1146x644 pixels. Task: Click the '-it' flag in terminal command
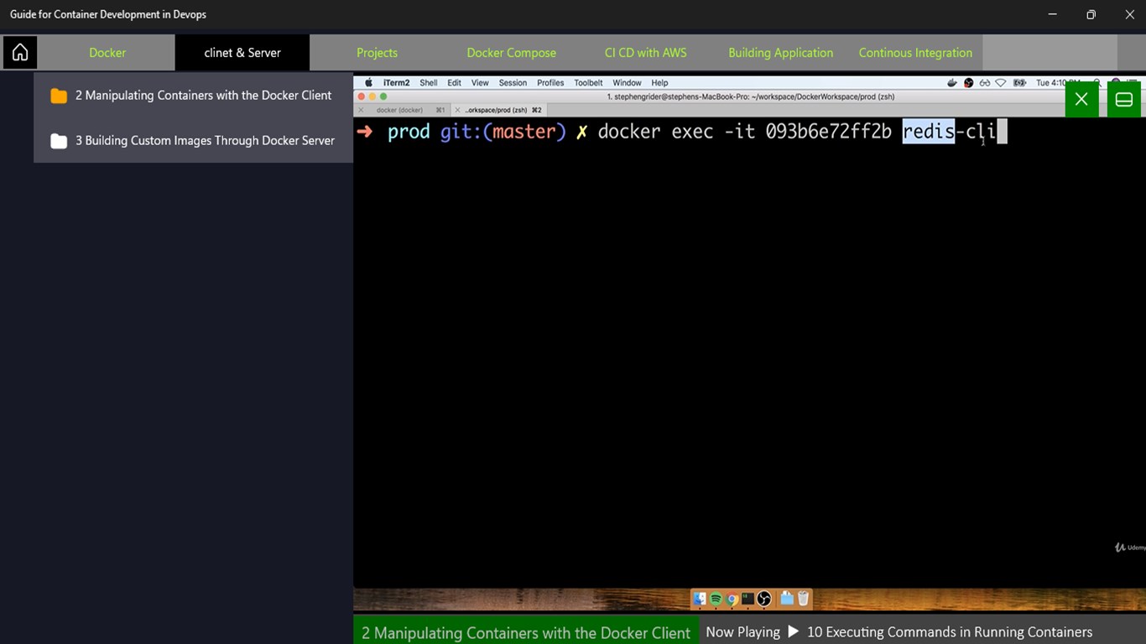740,132
